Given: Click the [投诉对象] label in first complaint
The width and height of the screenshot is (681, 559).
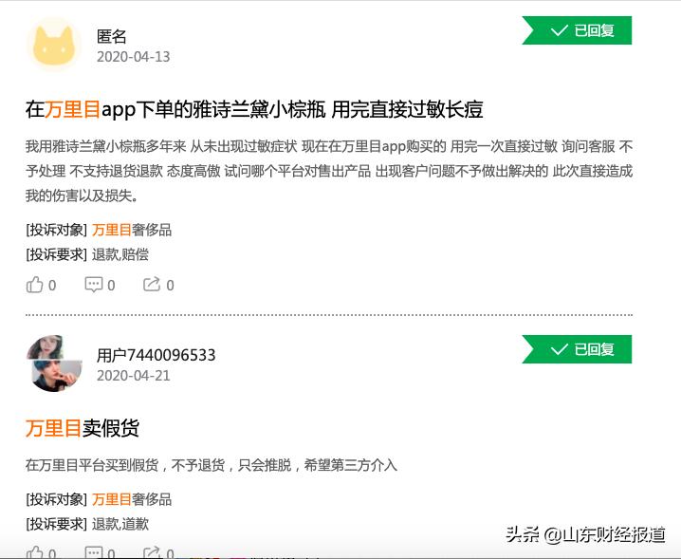Looking at the screenshot, I should point(57,230).
